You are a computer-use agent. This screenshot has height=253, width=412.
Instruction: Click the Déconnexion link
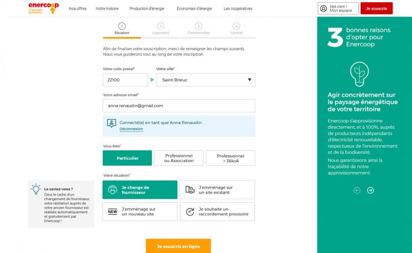[x=131, y=129]
